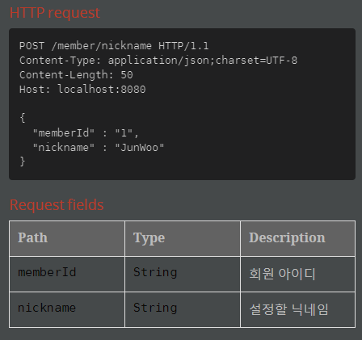Click the '회원 아이디' description cell
Viewport: 362px width, 340px height.
[298, 274]
